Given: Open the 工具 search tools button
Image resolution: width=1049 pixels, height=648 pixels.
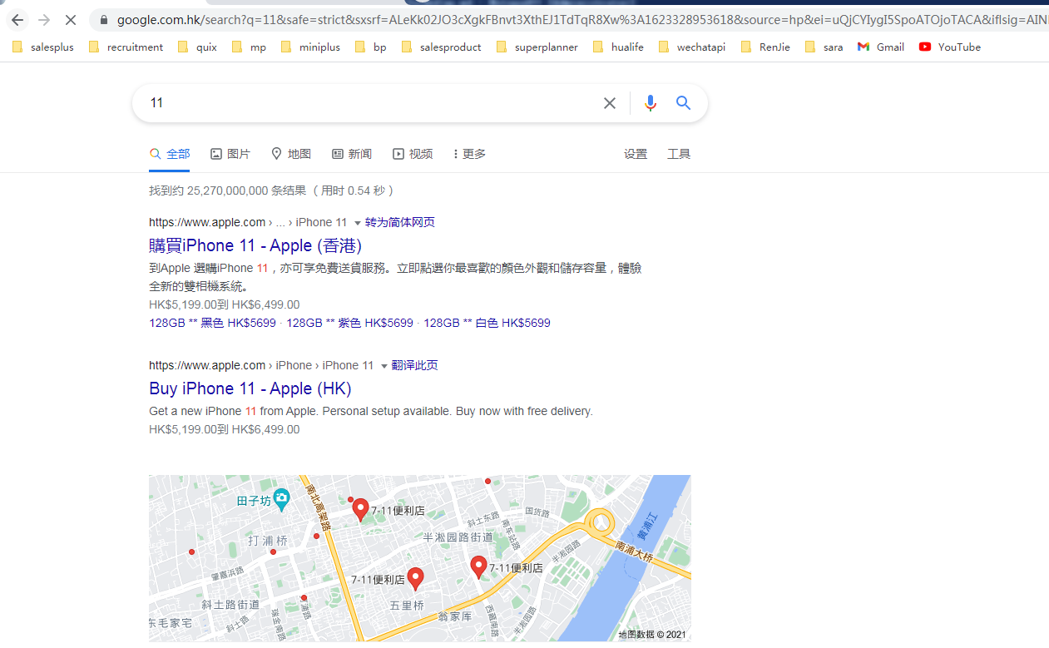Looking at the screenshot, I should [679, 154].
